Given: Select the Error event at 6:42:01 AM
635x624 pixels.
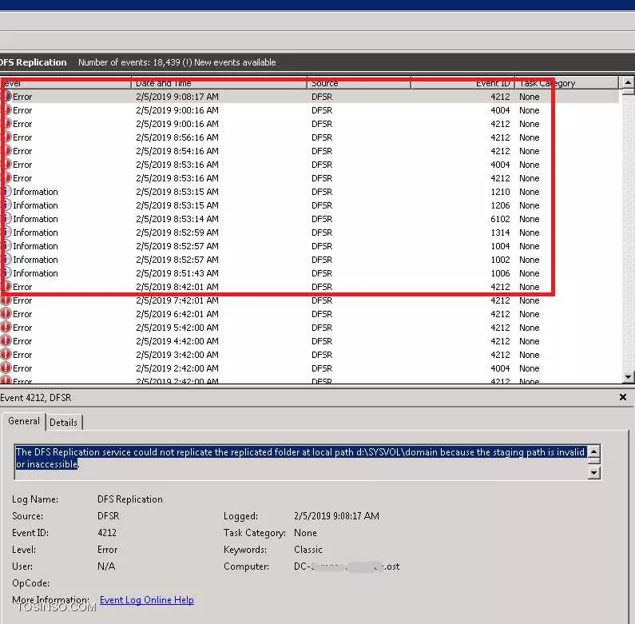Looking at the screenshot, I should [309, 314].
